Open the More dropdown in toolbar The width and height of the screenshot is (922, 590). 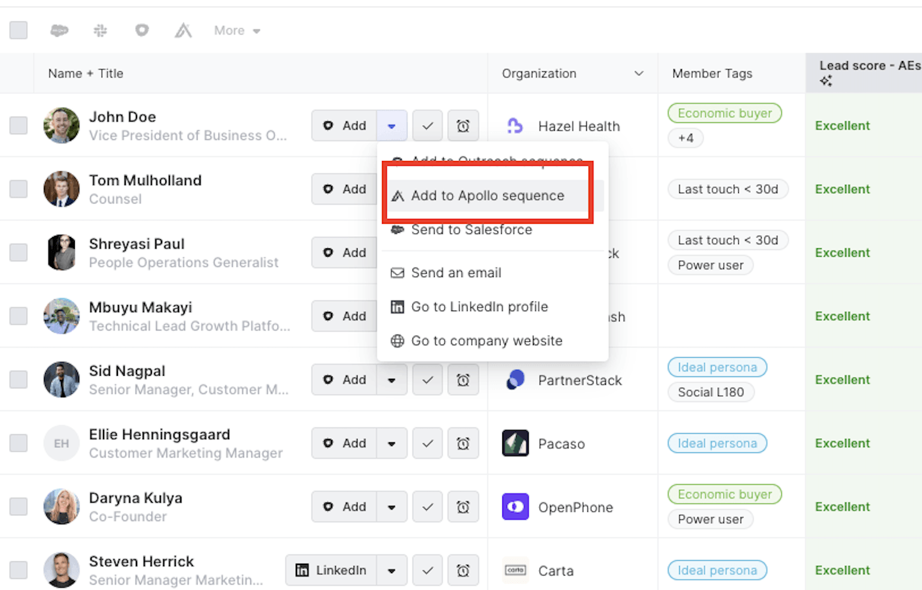pos(237,31)
